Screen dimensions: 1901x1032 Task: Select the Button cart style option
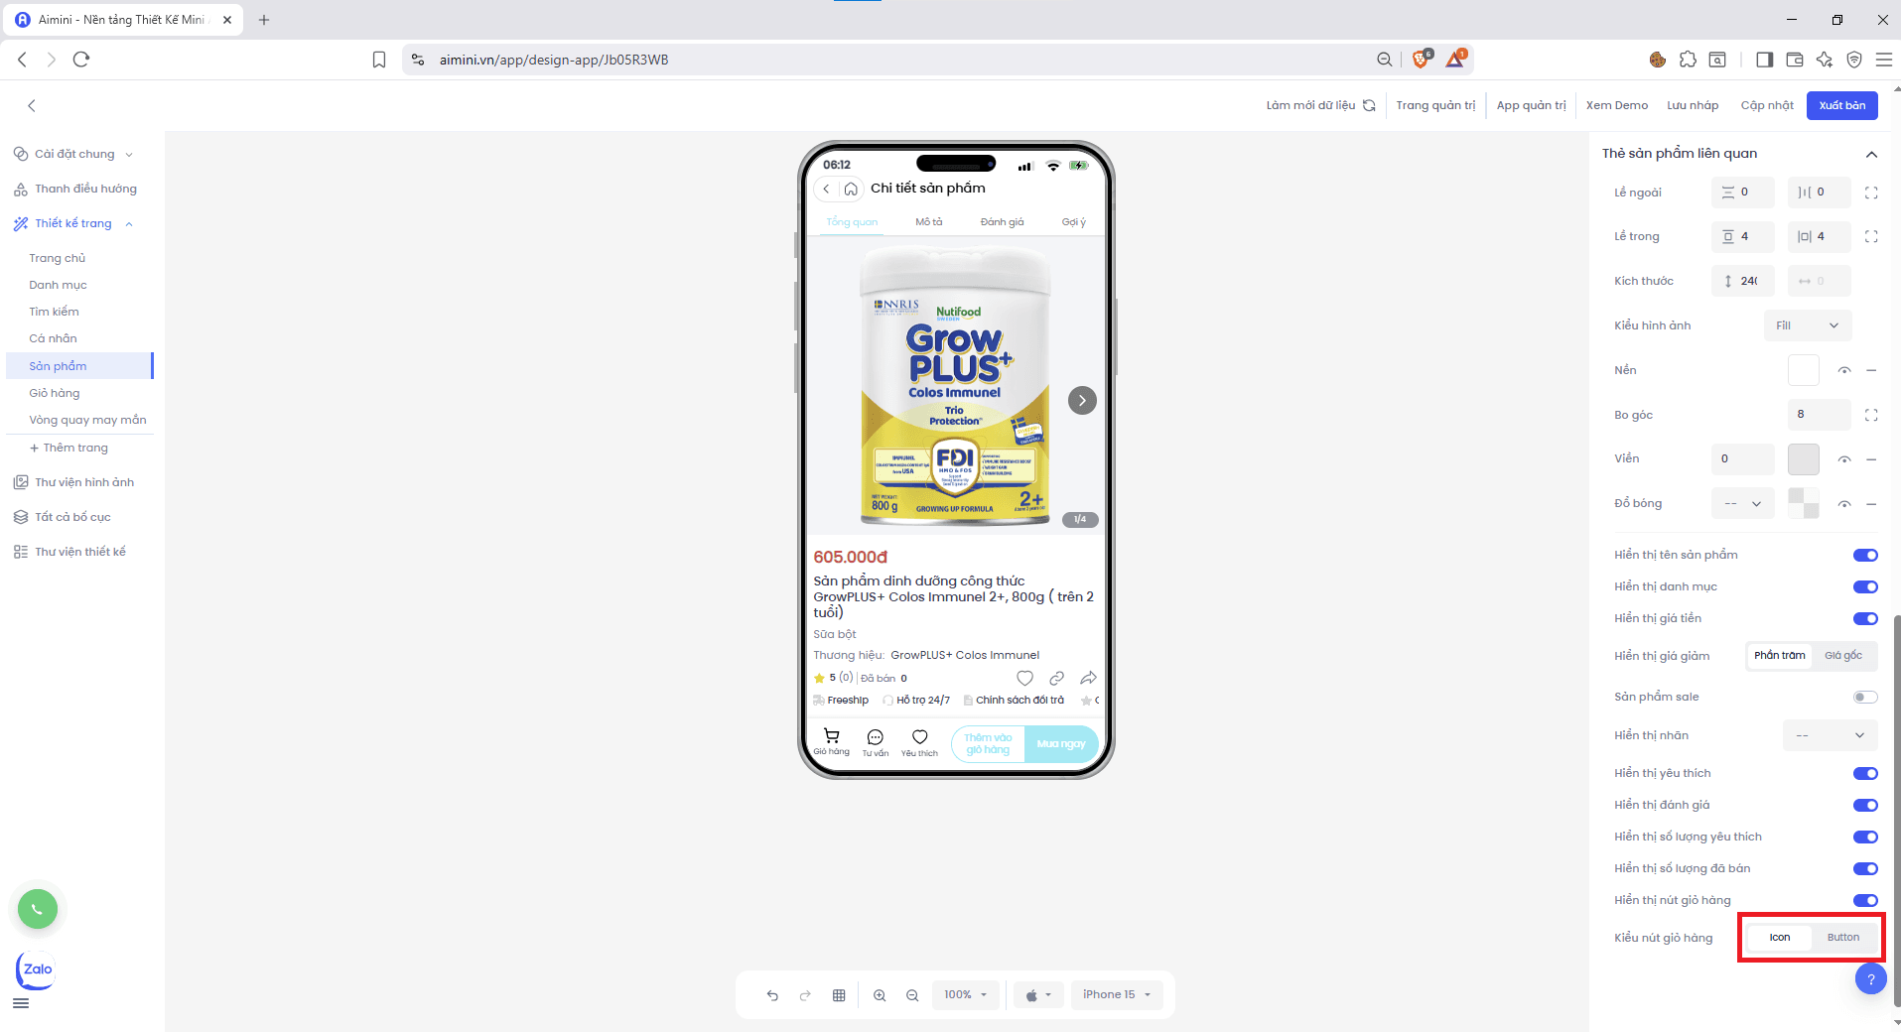[1842, 938]
